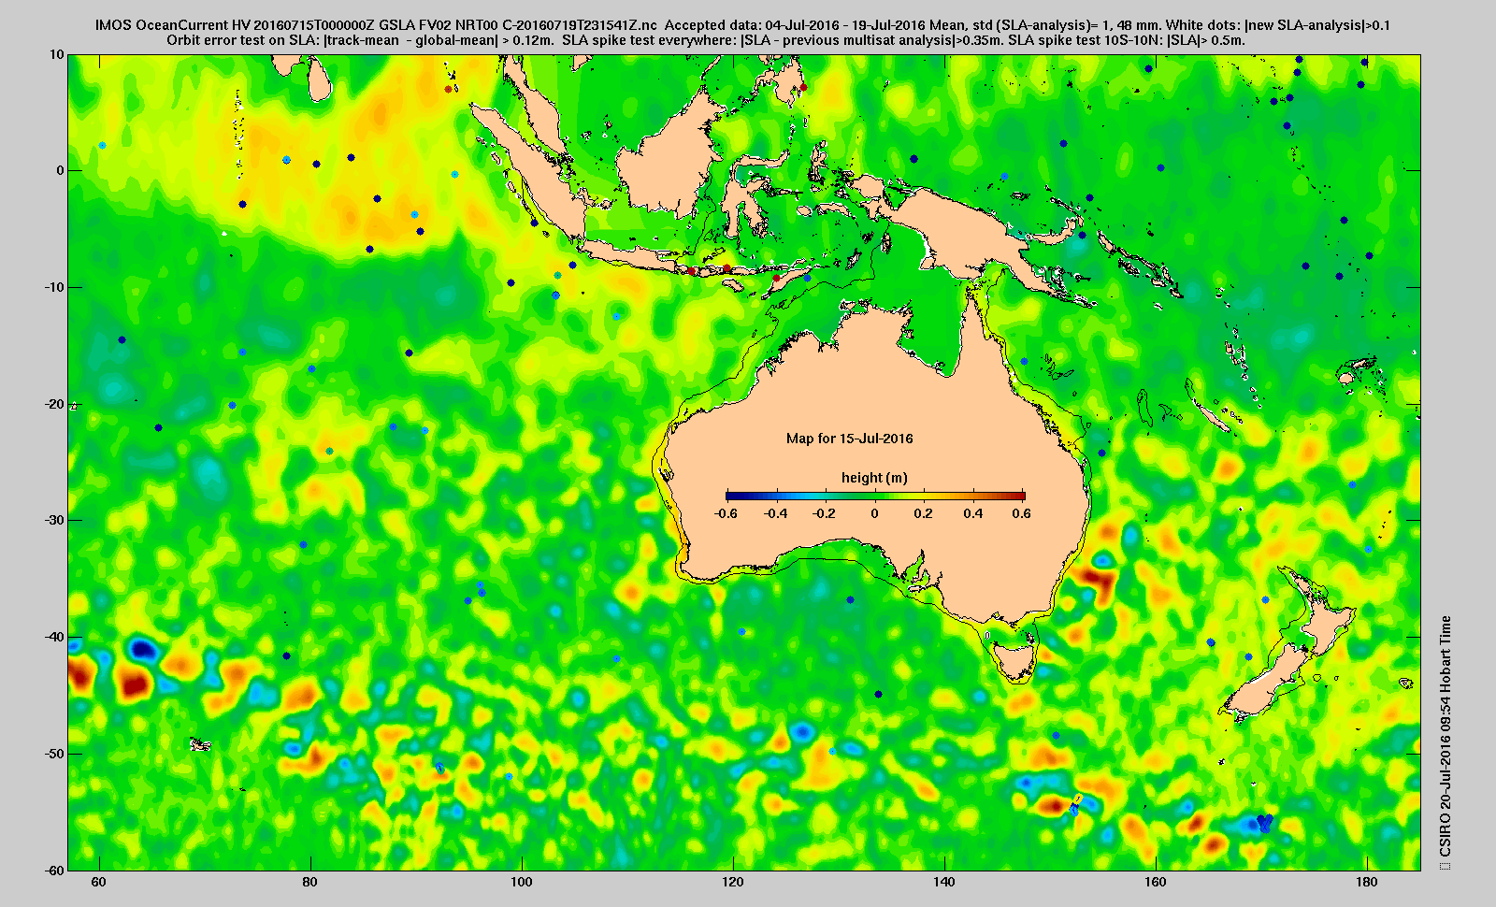
Task: Click the latitude -40 axis label
Action: [54, 637]
